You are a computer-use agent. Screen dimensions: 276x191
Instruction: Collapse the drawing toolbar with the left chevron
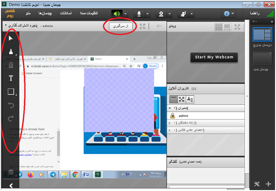(11, 186)
